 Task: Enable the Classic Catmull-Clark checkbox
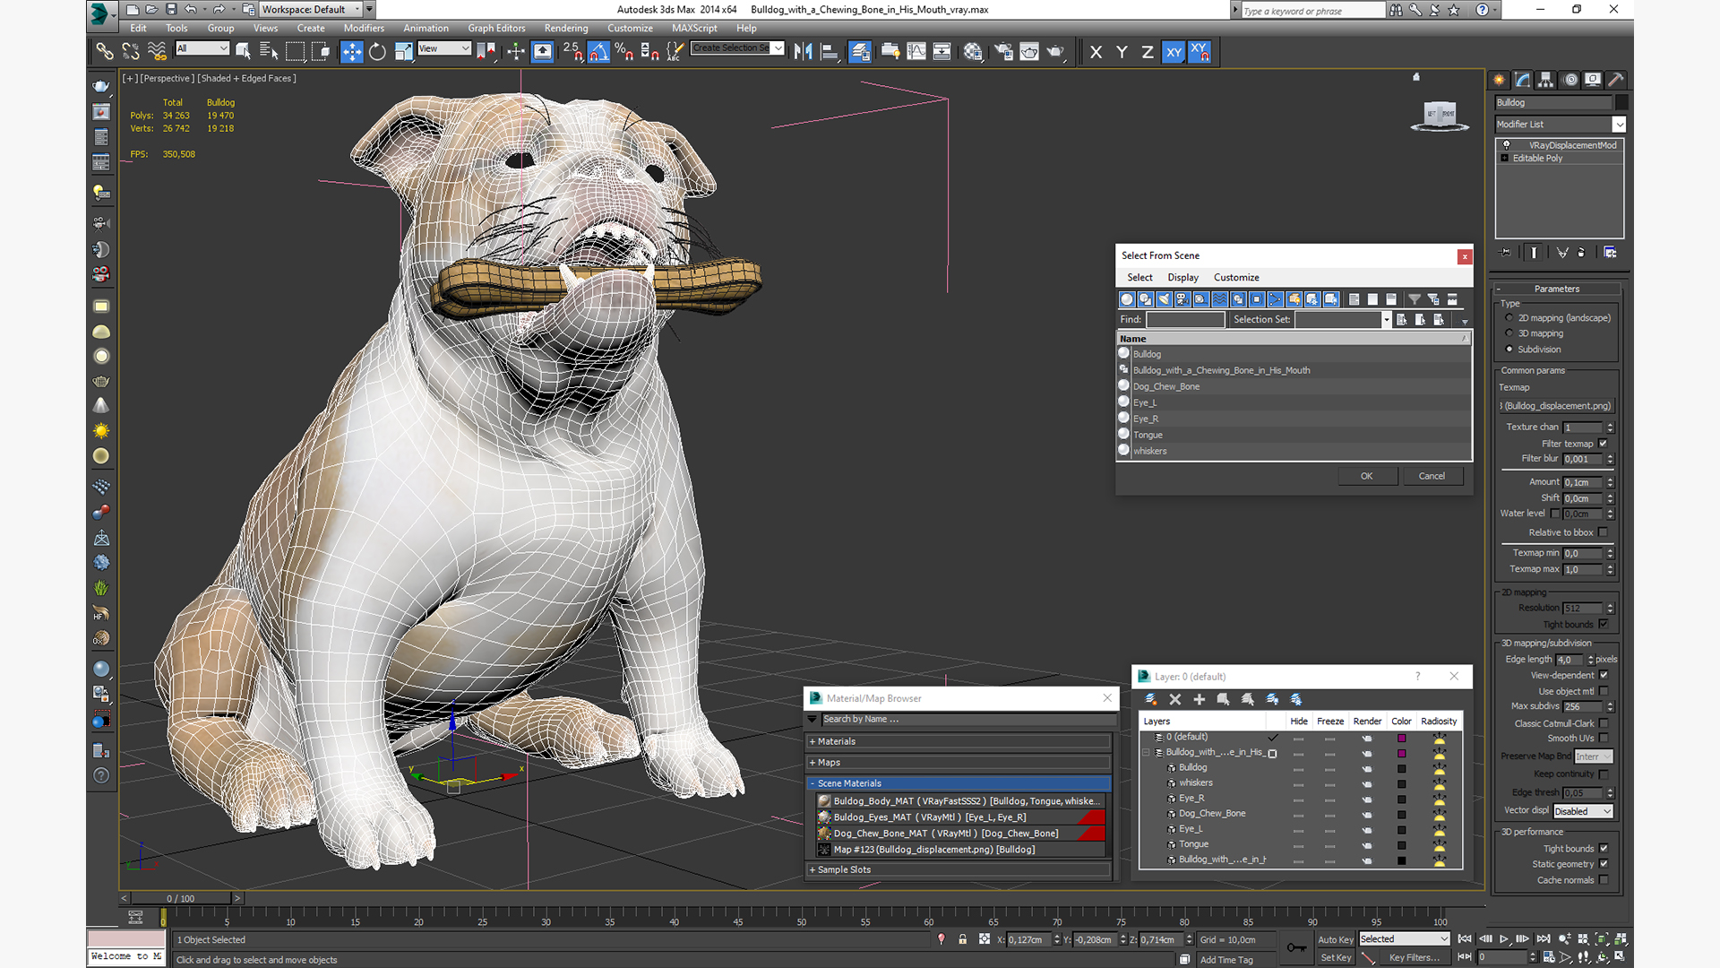click(x=1604, y=724)
